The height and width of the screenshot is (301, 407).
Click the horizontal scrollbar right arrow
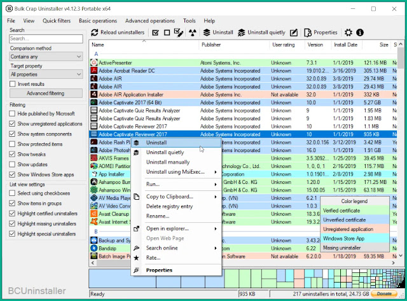point(393,263)
